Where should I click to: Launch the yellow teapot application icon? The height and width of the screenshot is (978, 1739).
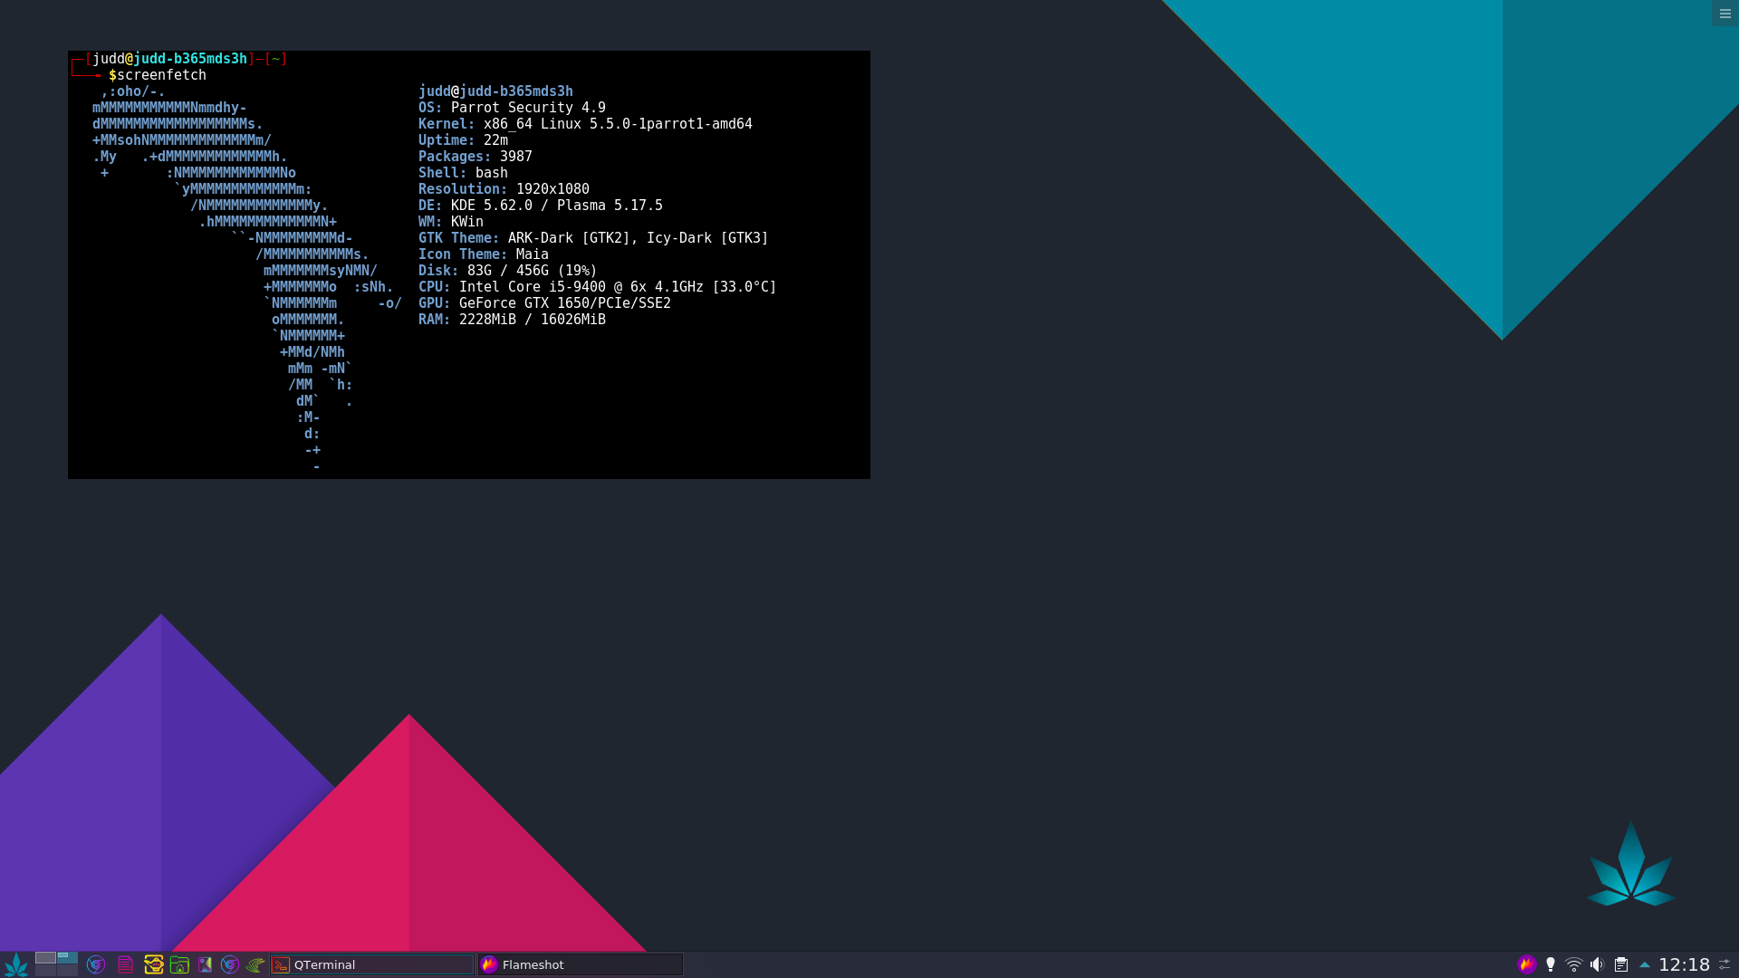coord(154,965)
